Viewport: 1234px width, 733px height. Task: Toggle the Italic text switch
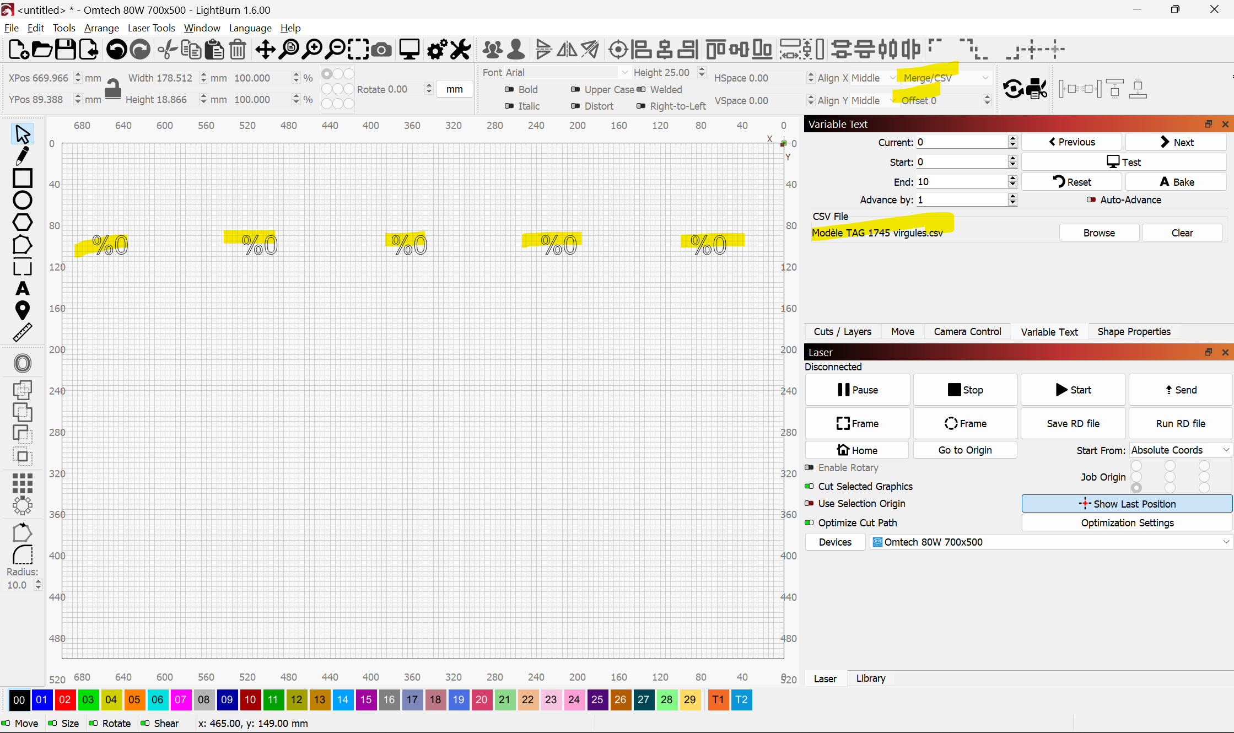(509, 106)
